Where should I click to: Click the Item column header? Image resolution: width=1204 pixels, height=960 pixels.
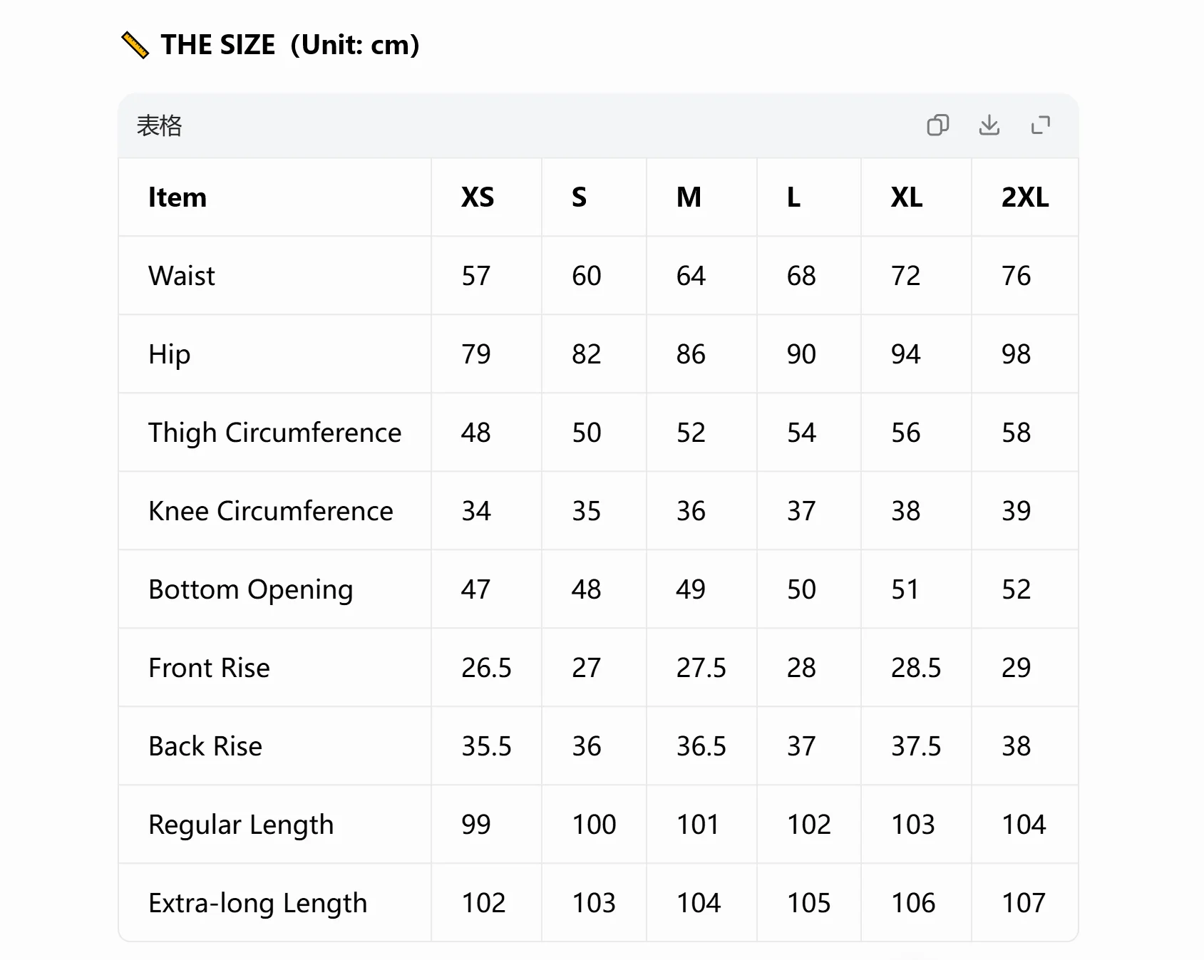tap(177, 197)
